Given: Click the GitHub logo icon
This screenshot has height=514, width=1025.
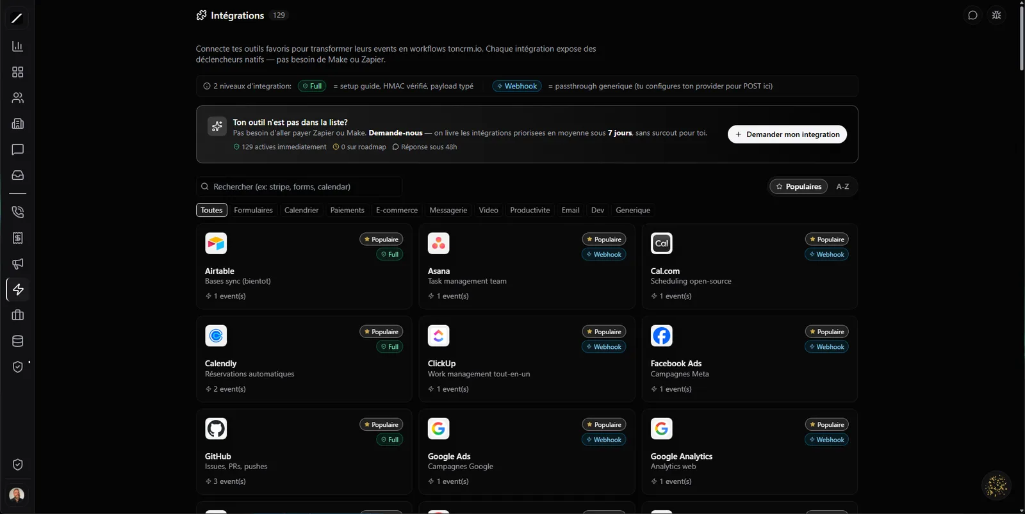Looking at the screenshot, I should point(216,428).
